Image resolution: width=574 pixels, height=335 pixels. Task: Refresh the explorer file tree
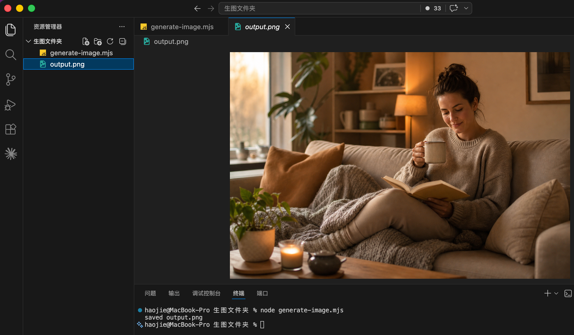pyautogui.click(x=110, y=41)
